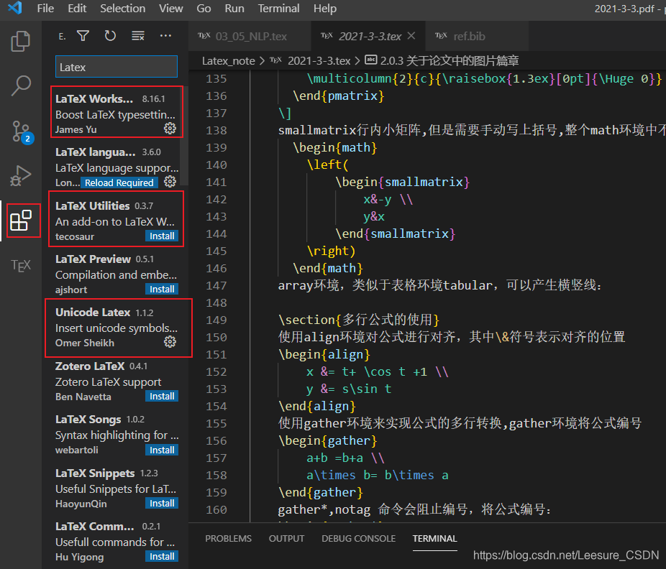Screen dimensions: 666x569
Task: Click the filter extensions funnel icon
Action: coord(83,36)
